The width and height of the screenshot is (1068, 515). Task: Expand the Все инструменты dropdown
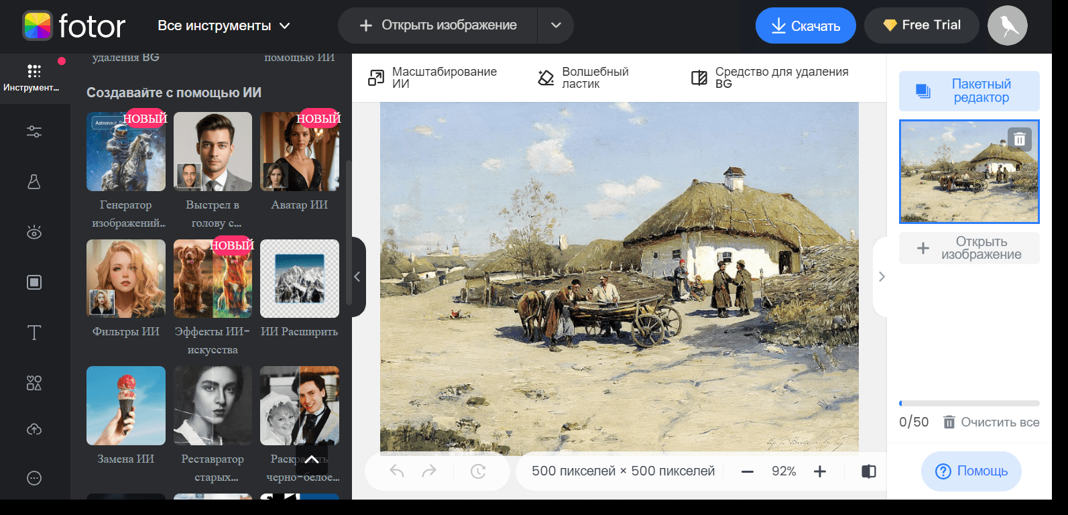click(224, 25)
